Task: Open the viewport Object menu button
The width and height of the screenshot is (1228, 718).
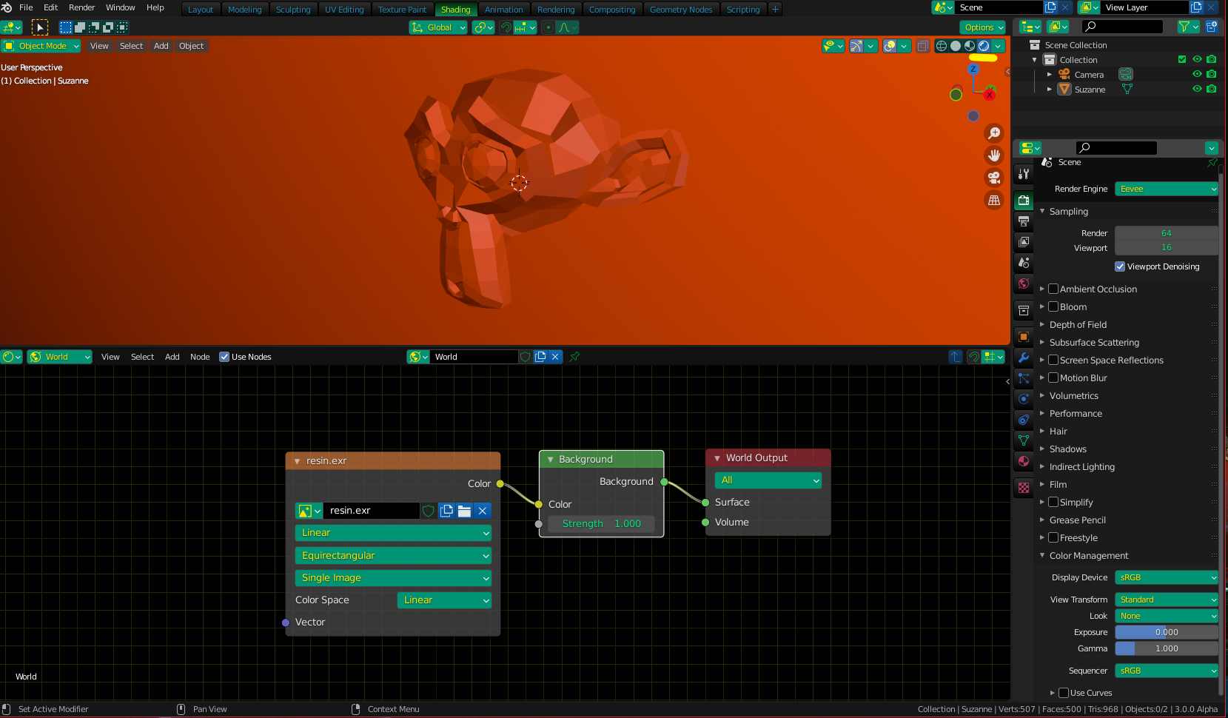Action: [191, 46]
